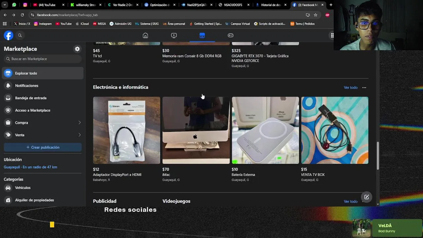Open the Adaptador DisplayPort a HDMI photo
Screen dimensions: 423x238
coord(127,130)
